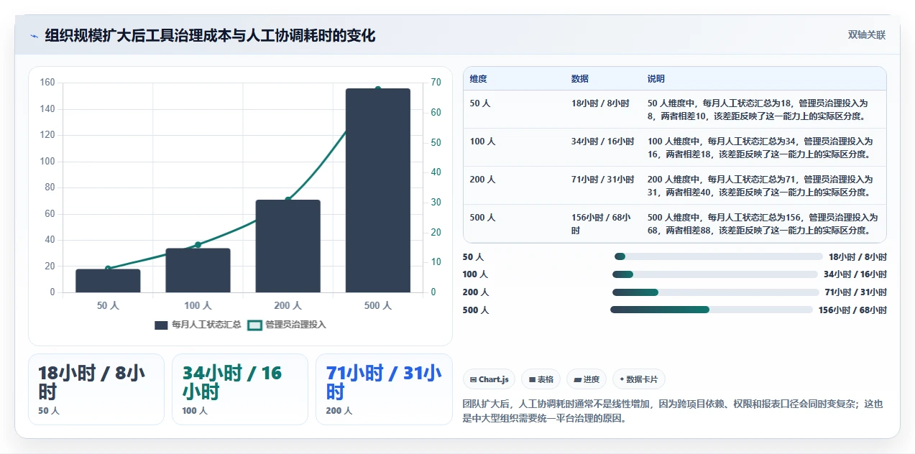915x454 pixels.
Task: Click the dark legend swatch for 每月人工状态汇总
Action: [x=161, y=325]
